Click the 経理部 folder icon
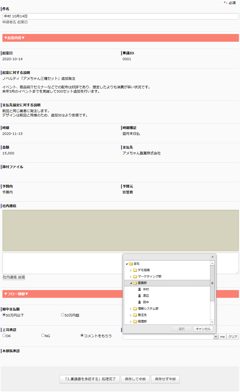 pos(135,321)
